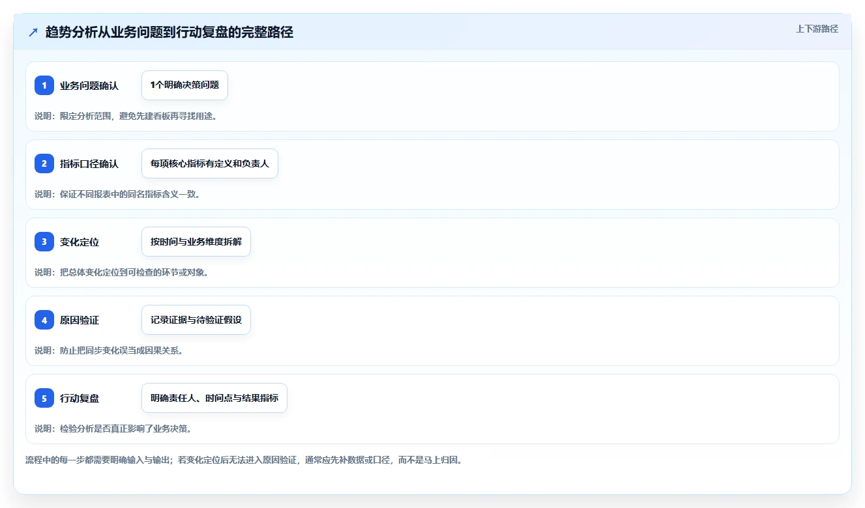Click the 行动复盘 step title
This screenshot has height=508, width=865.
[80, 398]
